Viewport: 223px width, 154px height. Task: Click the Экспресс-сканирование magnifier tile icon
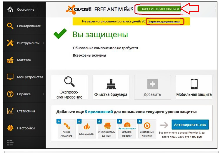69,81
